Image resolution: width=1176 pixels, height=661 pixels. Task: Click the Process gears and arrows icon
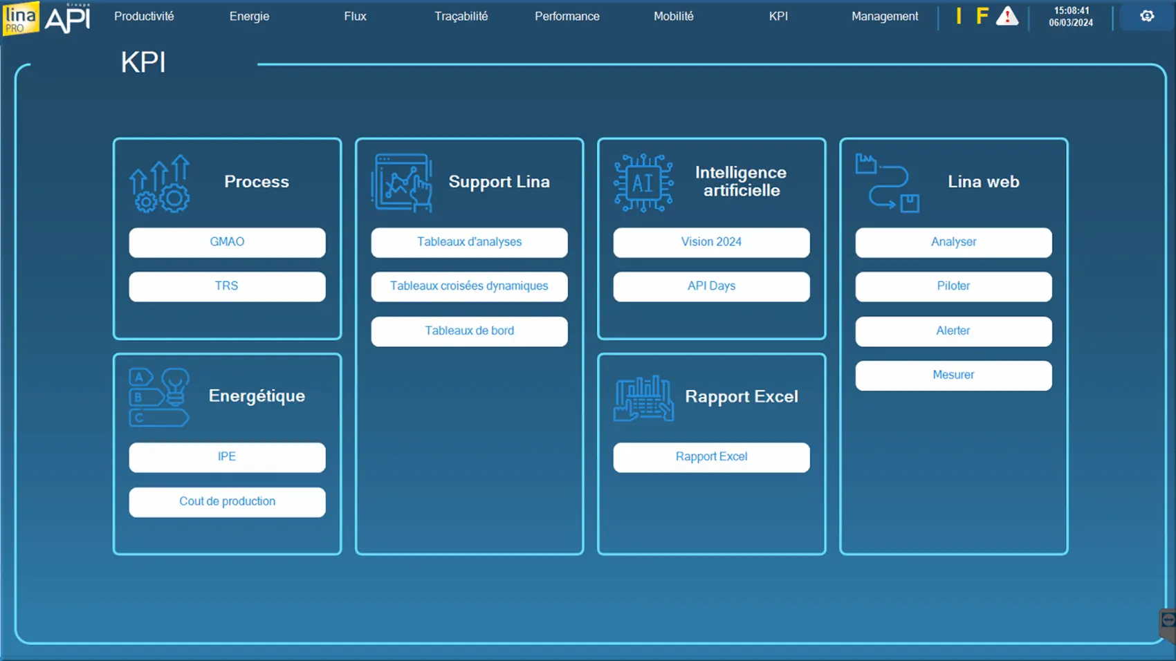(160, 183)
